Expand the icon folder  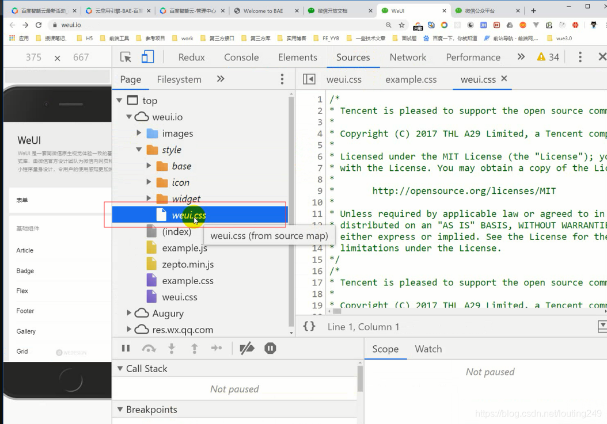pyautogui.click(x=149, y=182)
